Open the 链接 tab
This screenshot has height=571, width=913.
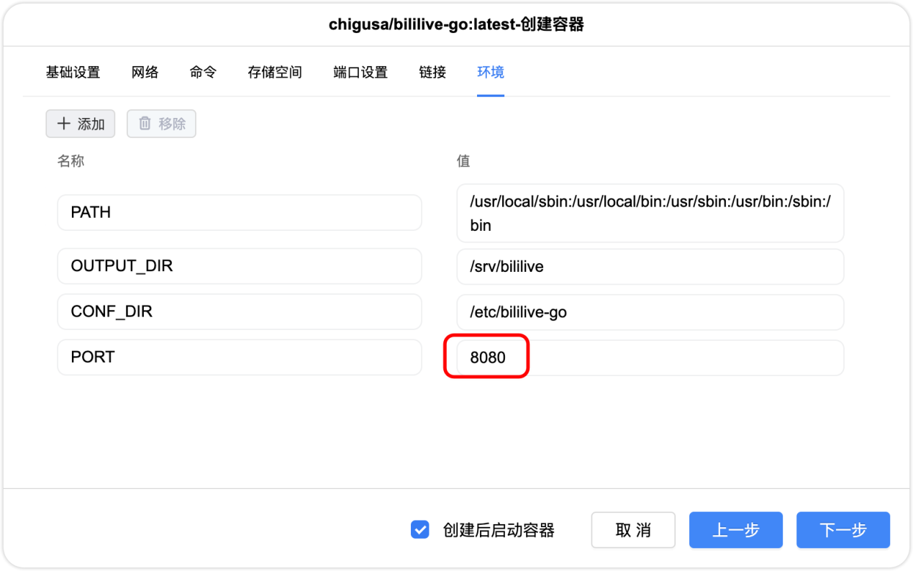point(432,72)
